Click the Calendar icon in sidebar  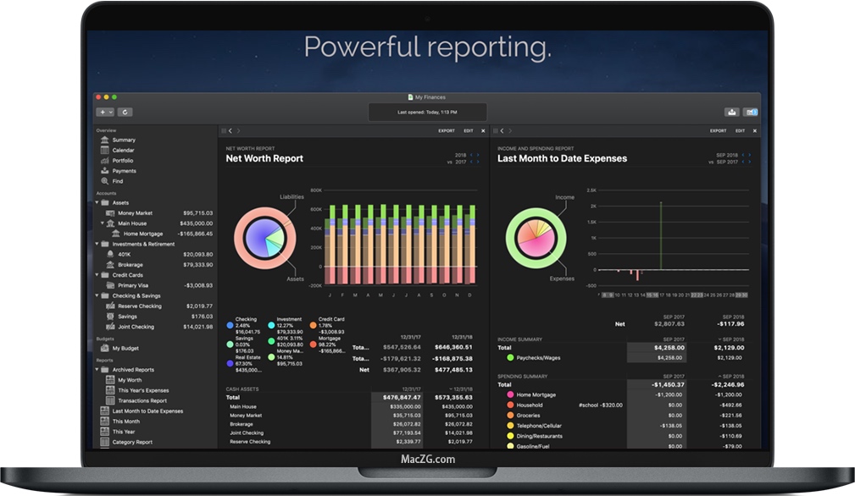point(105,151)
